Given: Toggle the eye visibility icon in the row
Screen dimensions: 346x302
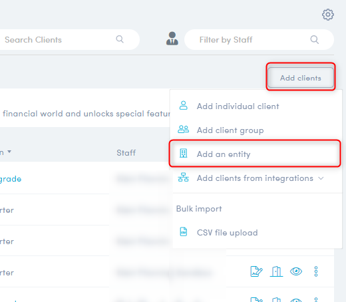Looking at the screenshot, I should pyautogui.click(x=296, y=271).
